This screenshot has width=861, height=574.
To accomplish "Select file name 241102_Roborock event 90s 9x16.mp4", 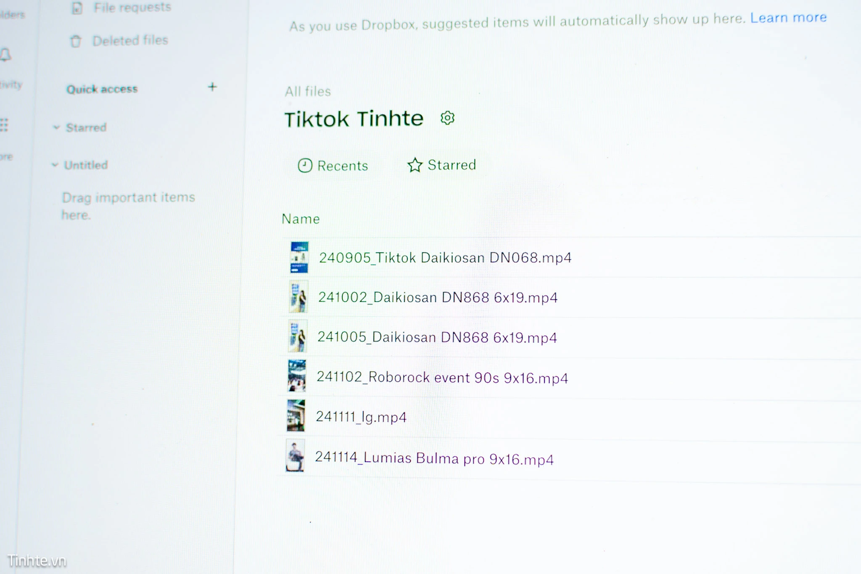I will [x=442, y=377].
